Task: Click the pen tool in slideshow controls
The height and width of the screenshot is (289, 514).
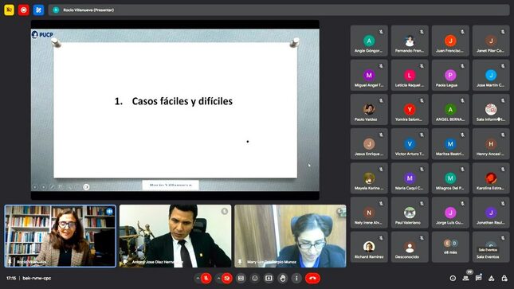Action: pos(52,187)
